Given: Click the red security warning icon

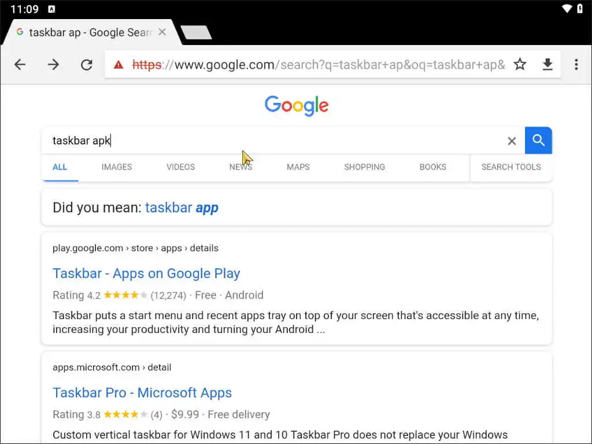Looking at the screenshot, I should coord(119,65).
